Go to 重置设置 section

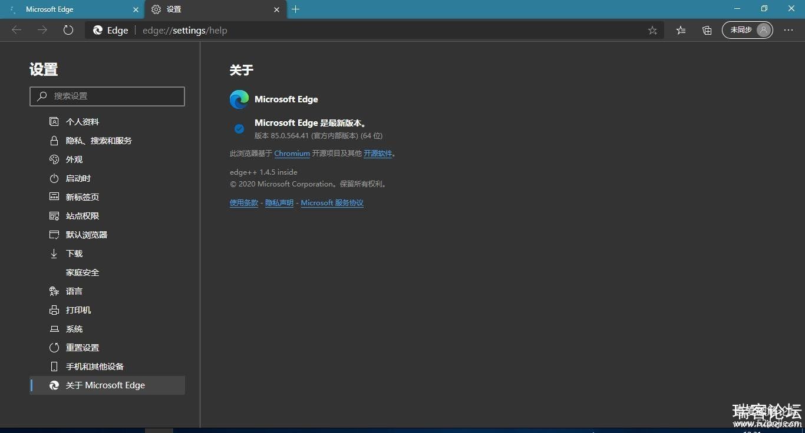pyautogui.click(x=107, y=348)
